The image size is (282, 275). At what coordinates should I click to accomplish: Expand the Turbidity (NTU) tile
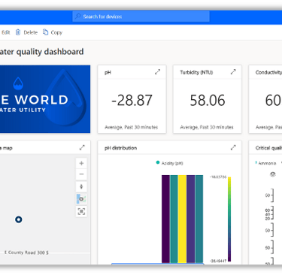point(233,72)
